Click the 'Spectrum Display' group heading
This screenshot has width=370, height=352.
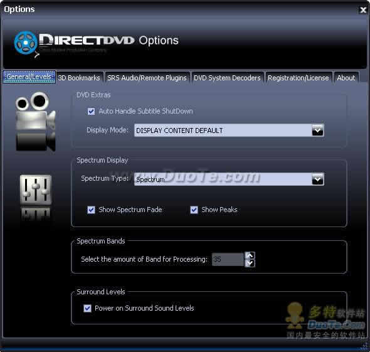(x=102, y=160)
